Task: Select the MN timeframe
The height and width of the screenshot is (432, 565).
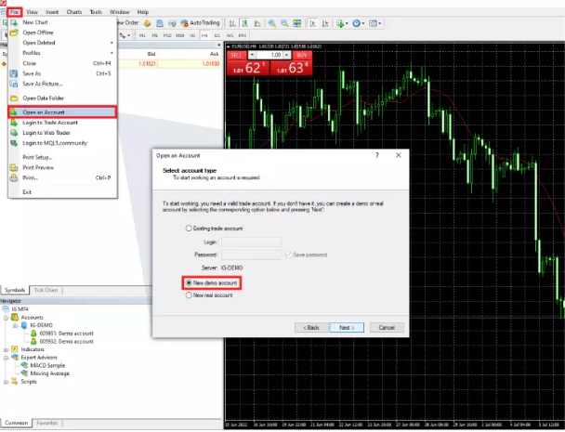Action: pyautogui.click(x=243, y=35)
